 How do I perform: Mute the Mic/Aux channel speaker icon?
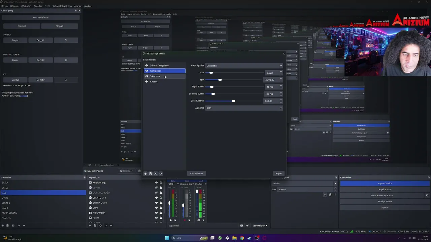[199, 220]
